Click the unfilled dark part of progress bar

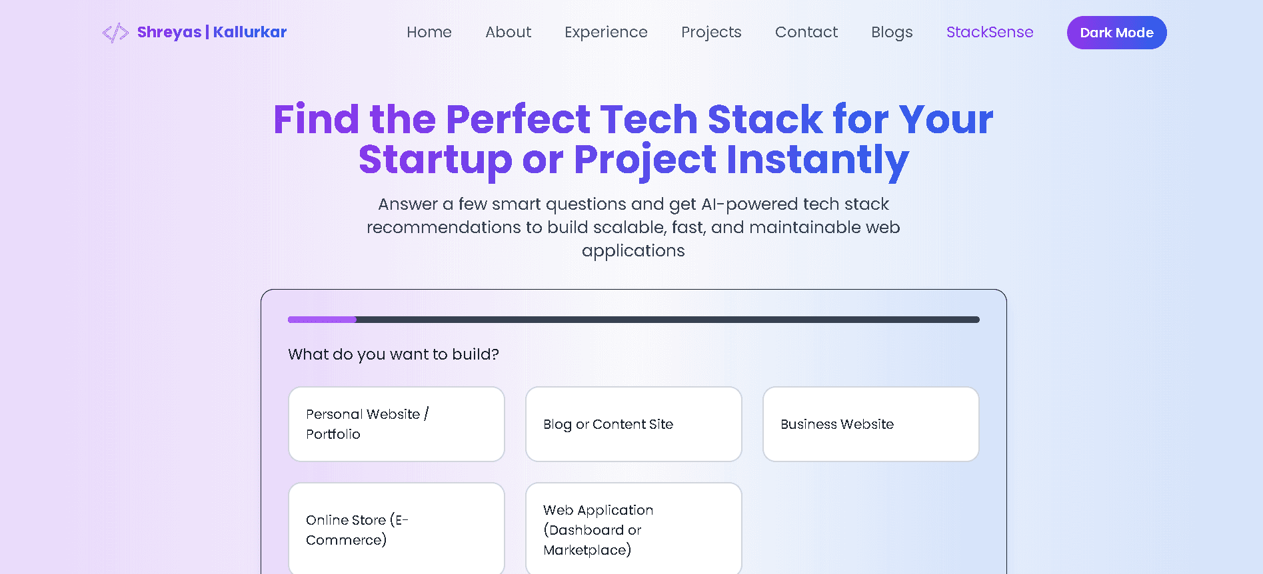point(666,320)
